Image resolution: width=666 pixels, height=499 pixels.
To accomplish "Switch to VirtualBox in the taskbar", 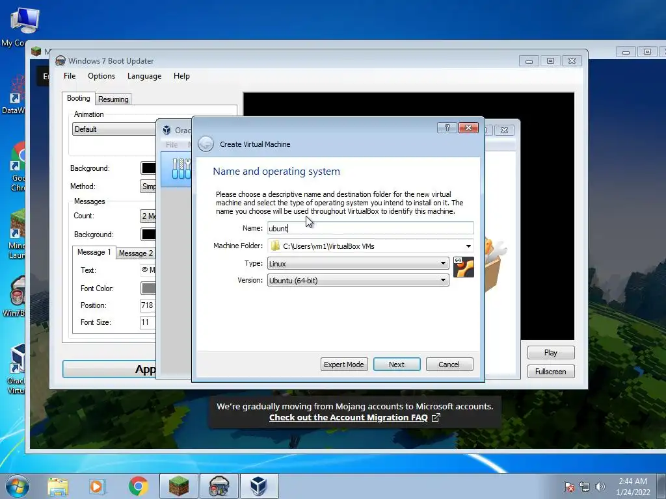I will (x=259, y=486).
